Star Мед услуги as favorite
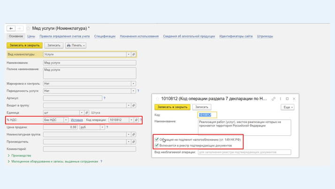The height and width of the screenshot is (189, 335). click(x=28, y=29)
